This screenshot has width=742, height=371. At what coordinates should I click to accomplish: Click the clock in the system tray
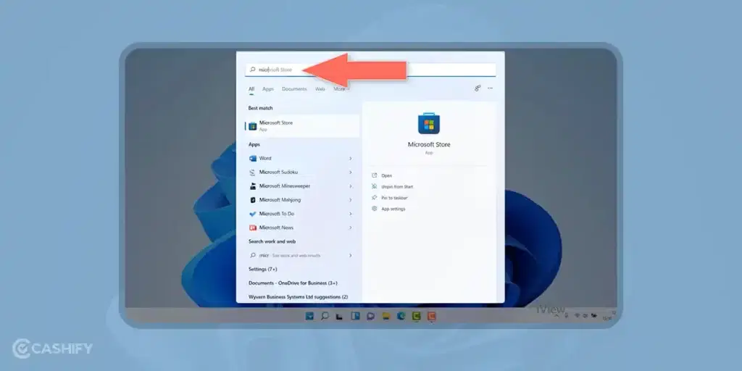pyautogui.click(x=607, y=316)
